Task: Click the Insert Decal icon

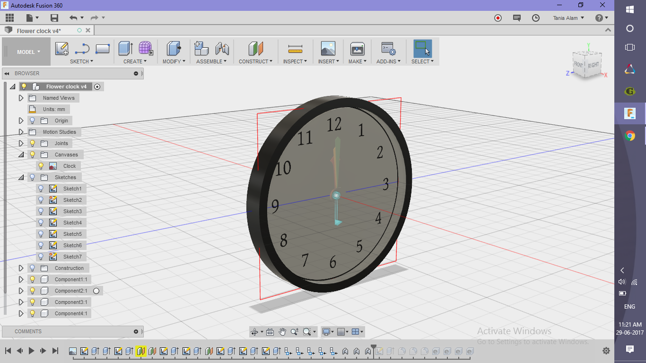Action: tap(328, 49)
